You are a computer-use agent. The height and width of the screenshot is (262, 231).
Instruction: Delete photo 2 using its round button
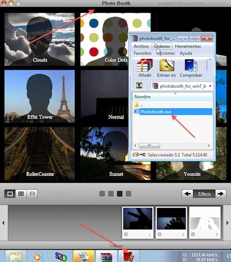159,234
